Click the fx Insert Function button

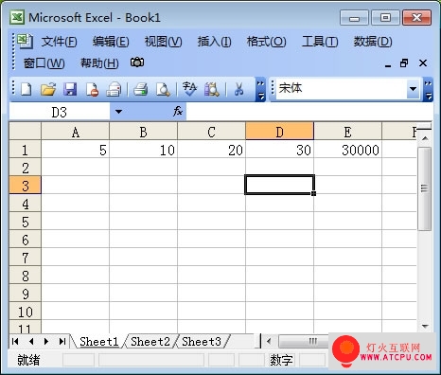(x=178, y=111)
